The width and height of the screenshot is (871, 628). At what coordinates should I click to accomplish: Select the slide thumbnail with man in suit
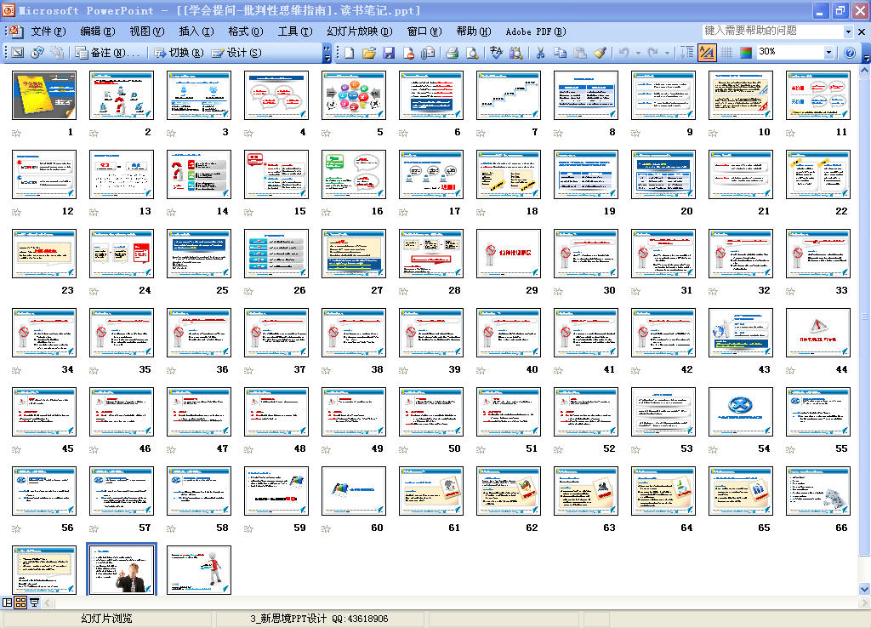click(122, 569)
